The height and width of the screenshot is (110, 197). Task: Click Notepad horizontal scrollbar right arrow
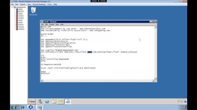pyautogui.click(x=153, y=81)
